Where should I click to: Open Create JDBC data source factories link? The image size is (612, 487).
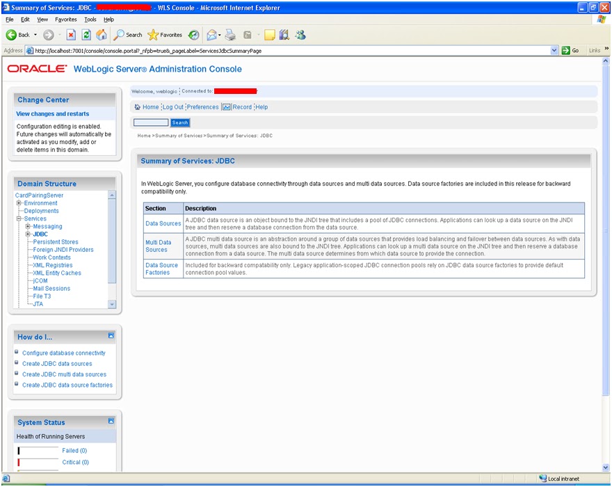(67, 385)
